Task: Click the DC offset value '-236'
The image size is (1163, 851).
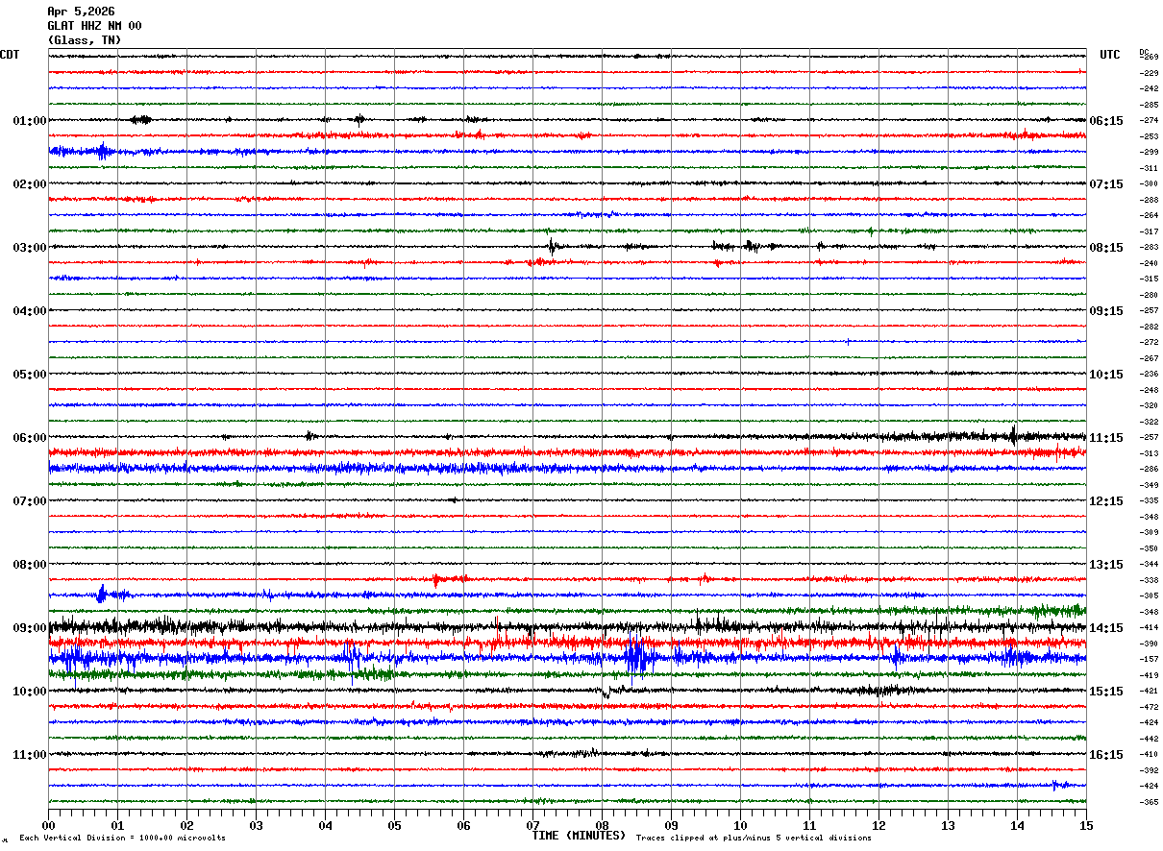Action: point(1149,374)
